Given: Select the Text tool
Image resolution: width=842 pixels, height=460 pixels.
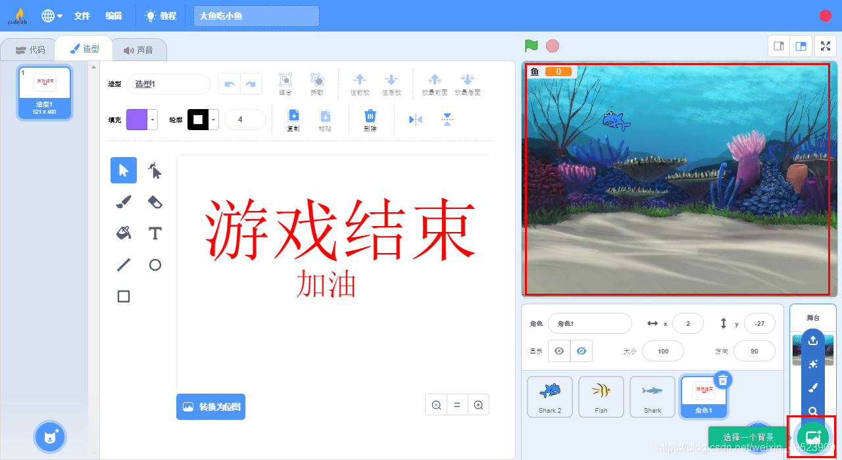Looking at the screenshot, I should (155, 233).
